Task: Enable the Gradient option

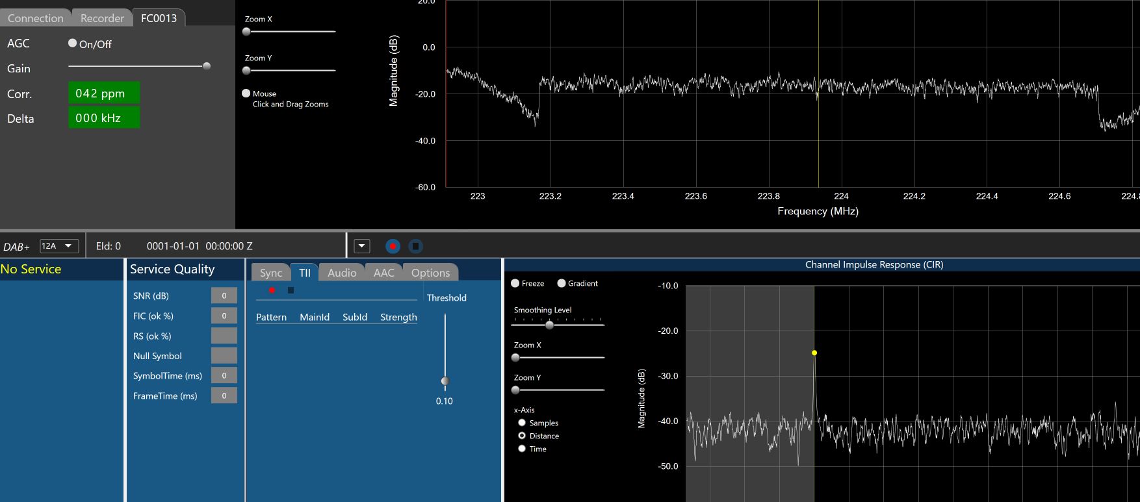Action: pos(562,283)
